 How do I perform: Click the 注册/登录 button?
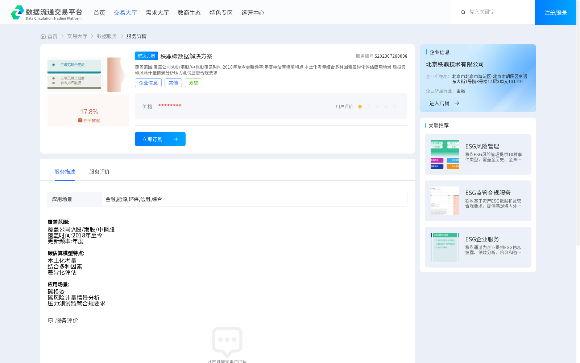click(556, 12)
